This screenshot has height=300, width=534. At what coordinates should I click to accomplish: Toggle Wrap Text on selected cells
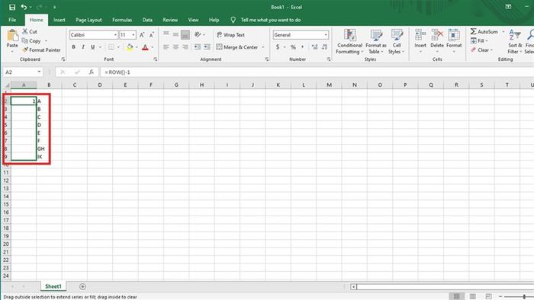point(230,35)
